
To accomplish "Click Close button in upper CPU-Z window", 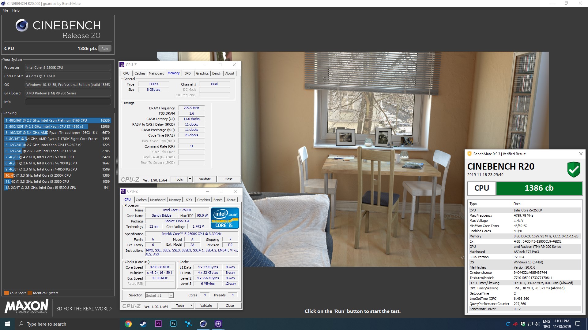I will click(228, 179).
